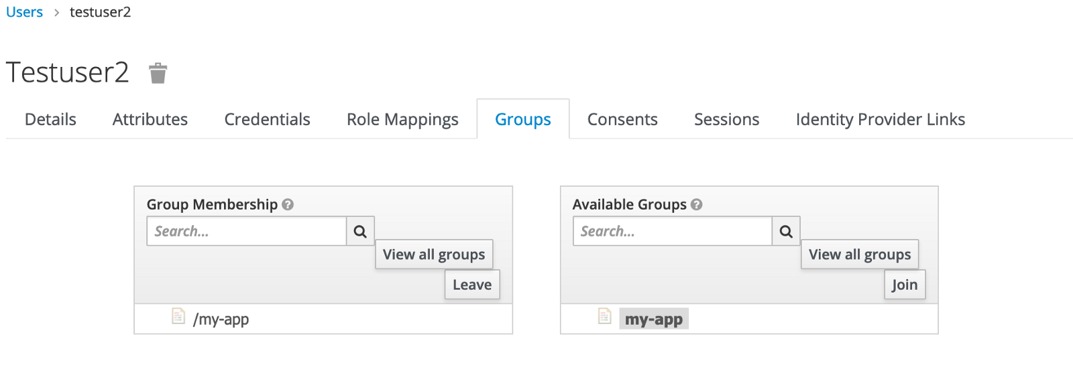This screenshot has height=385, width=1073.
Task: Open the Details tab
Action: [50, 119]
